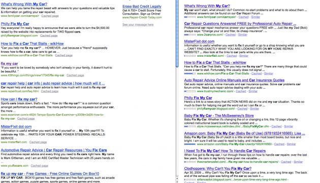Click 'Cached' for the store.mcsweeneys.net result
The width and height of the screenshot is (320, 183).
276,127
